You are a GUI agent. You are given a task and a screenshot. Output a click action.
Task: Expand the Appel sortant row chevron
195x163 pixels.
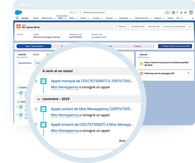[36, 109]
